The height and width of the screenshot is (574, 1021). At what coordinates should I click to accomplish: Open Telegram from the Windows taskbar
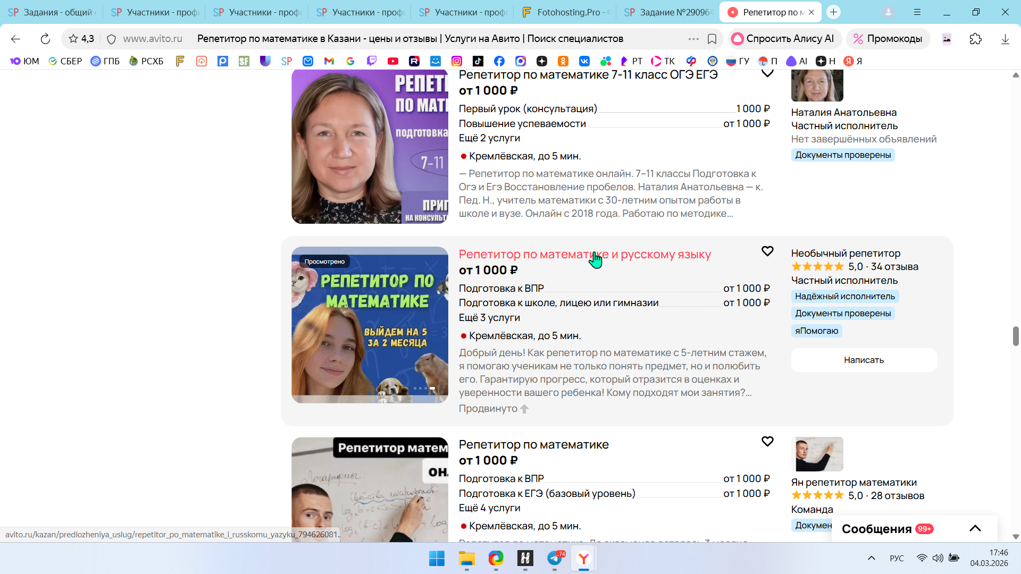pos(555,558)
